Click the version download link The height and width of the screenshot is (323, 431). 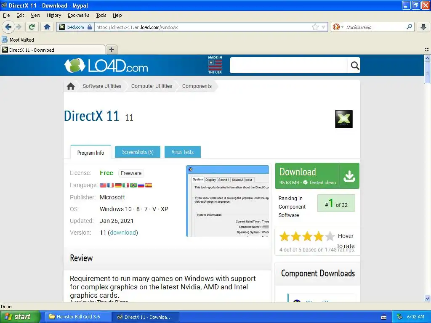123,233
